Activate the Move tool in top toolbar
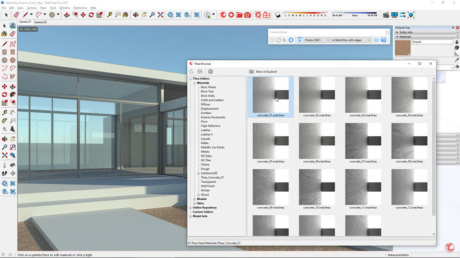The image size is (460, 258). pos(83,14)
